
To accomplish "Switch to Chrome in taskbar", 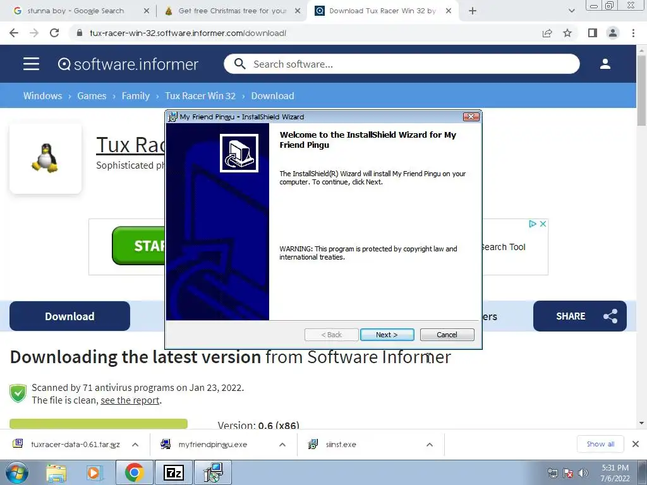I will pyautogui.click(x=134, y=472).
